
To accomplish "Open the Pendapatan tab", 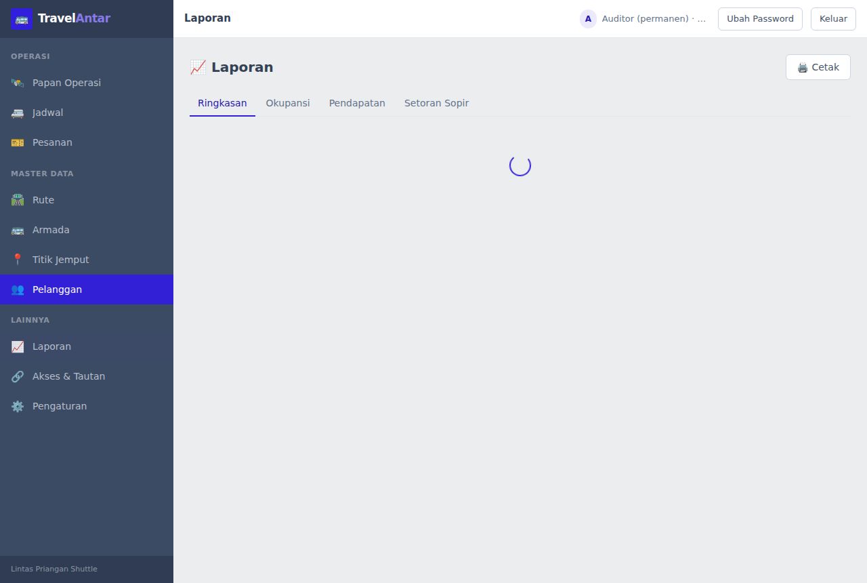I will coord(357,103).
